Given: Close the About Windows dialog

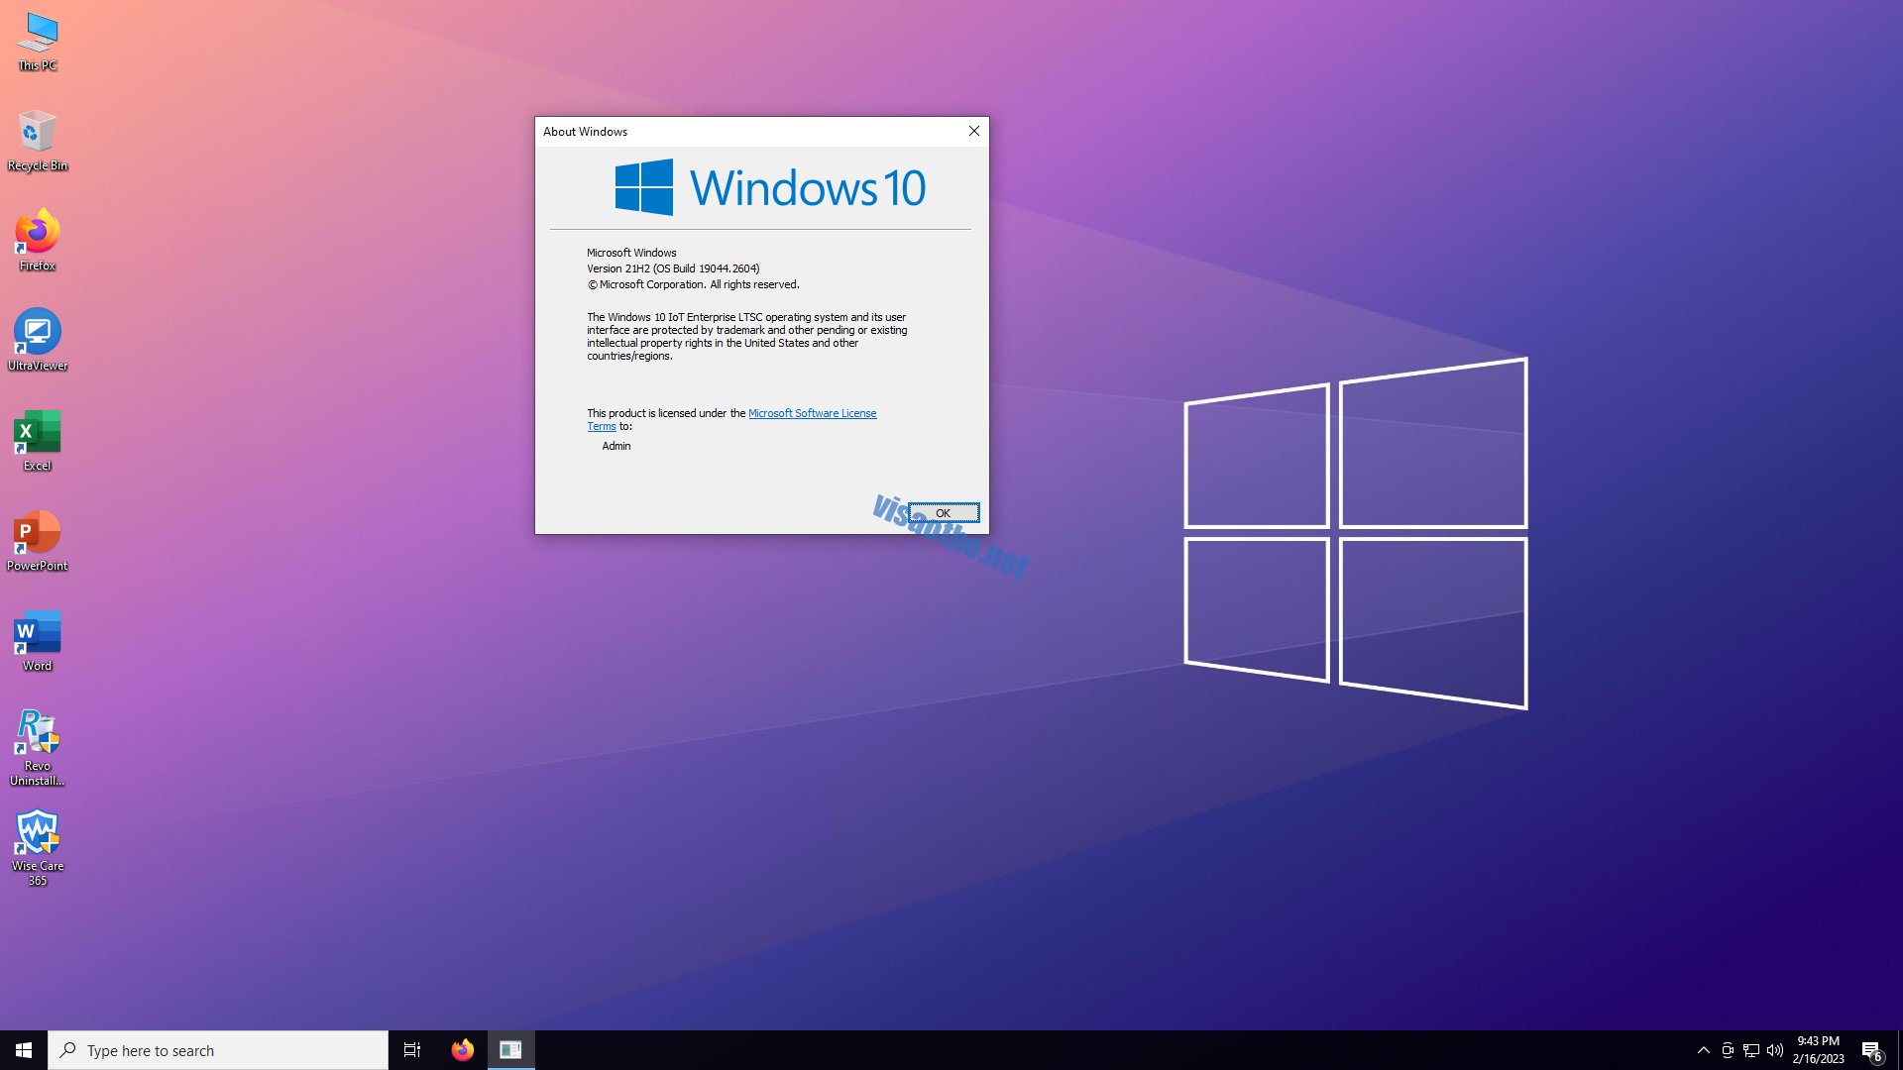Looking at the screenshot, I should coord(974,131).
